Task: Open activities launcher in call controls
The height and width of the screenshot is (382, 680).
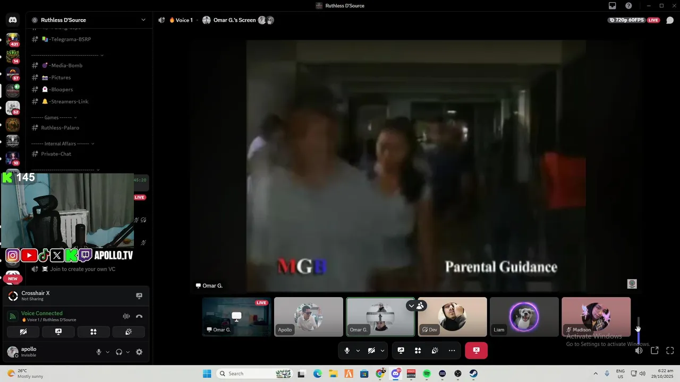Action: pos(418,350)
